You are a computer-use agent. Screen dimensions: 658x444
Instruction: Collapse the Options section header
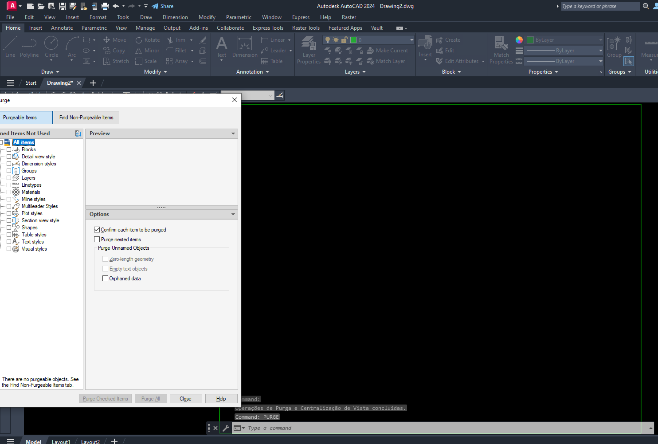point(233,214)
